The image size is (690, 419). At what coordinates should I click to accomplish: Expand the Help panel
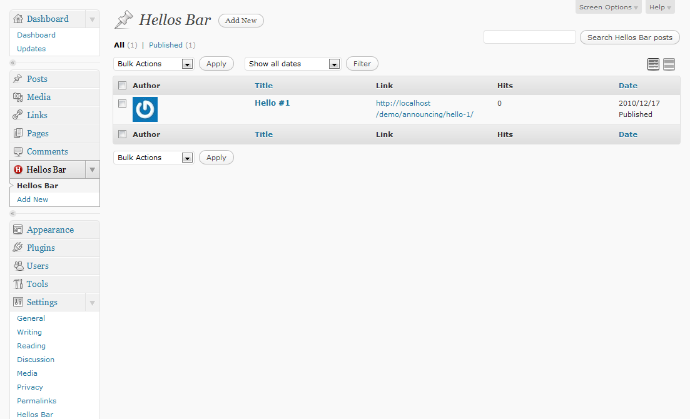tap(660, 7)
